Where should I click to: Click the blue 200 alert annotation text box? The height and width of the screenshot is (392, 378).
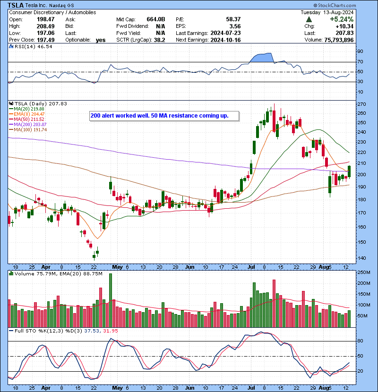tap(164, 116)
